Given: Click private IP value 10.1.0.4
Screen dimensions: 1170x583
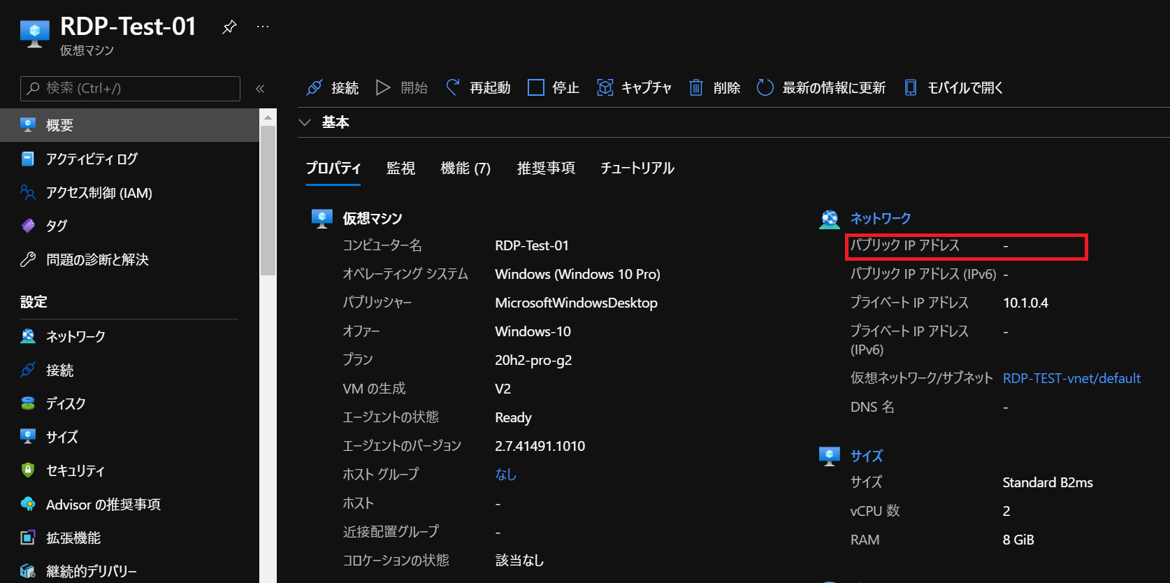Looking at the screenshot, I should [x=1025, y=303].
